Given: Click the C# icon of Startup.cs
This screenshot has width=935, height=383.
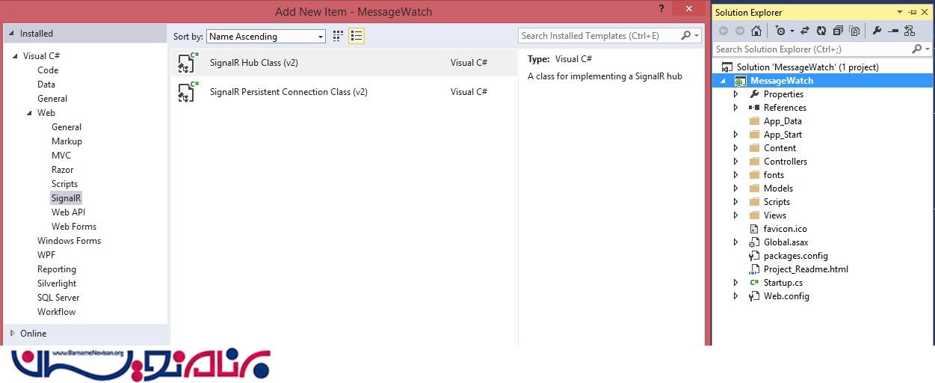Looking at the screenshot, I should [754, 283].
